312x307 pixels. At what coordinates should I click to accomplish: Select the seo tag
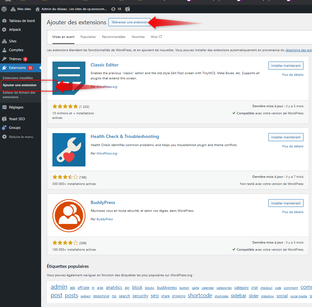click(x=155, y=296)
